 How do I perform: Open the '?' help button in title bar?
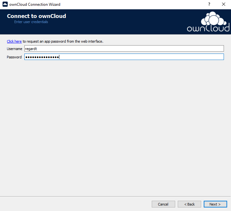(x=209, y=4)
